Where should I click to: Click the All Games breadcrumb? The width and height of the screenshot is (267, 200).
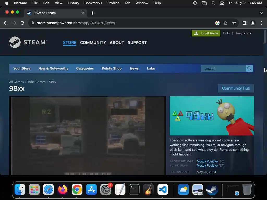click(16, 82)
